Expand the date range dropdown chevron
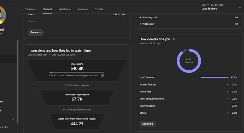 pos(240,7)
